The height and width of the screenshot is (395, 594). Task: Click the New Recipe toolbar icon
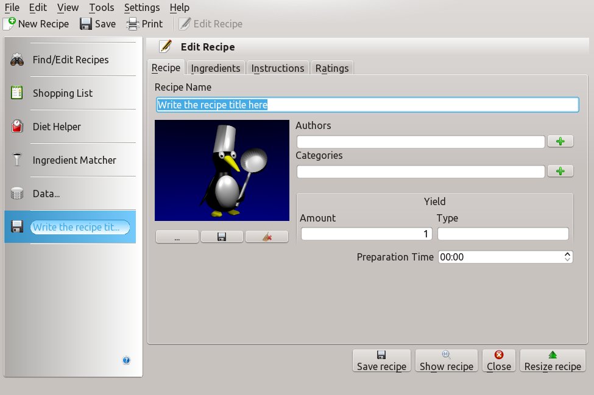(x=10, y=24)
